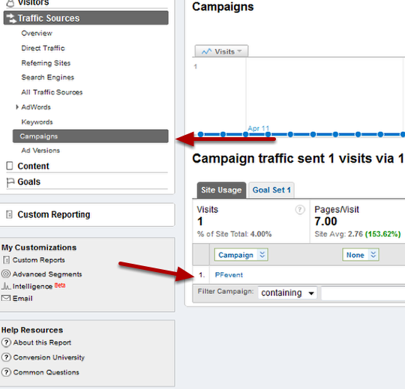Screen dimensions: 405x389
Task: Click the Filter Campaign text field
Action: [363, 294]
